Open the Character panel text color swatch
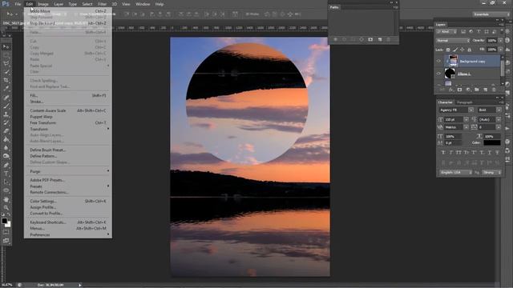The height and width of the screenshot is (288, 513). 491,142
